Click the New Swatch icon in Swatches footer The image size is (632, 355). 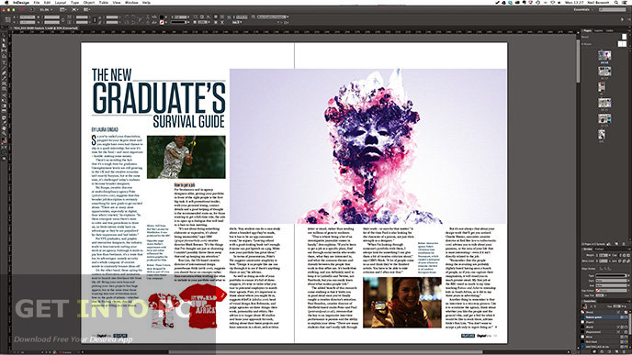(616, 351)
